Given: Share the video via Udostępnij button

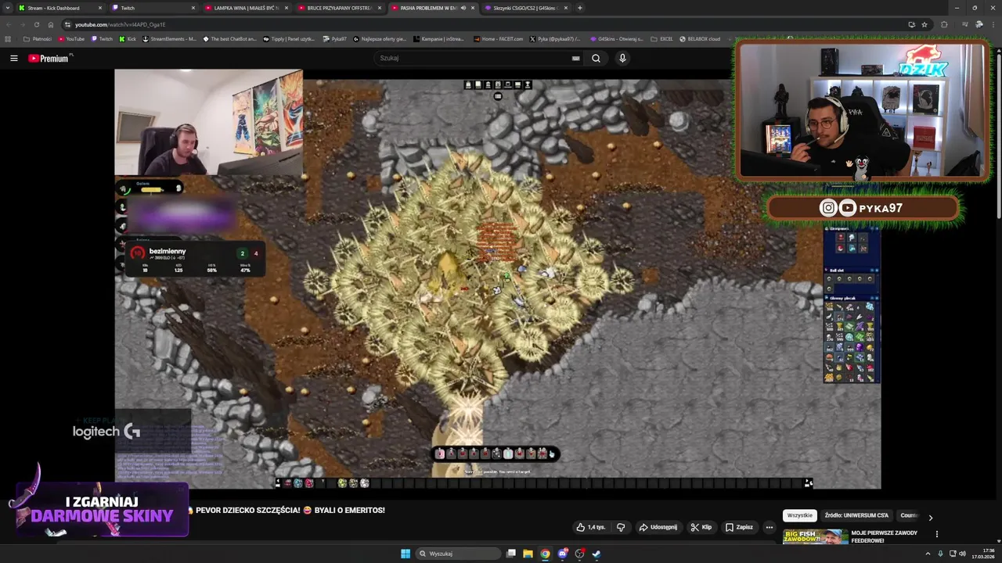Looking at the screenshot, I should [658, 527].
